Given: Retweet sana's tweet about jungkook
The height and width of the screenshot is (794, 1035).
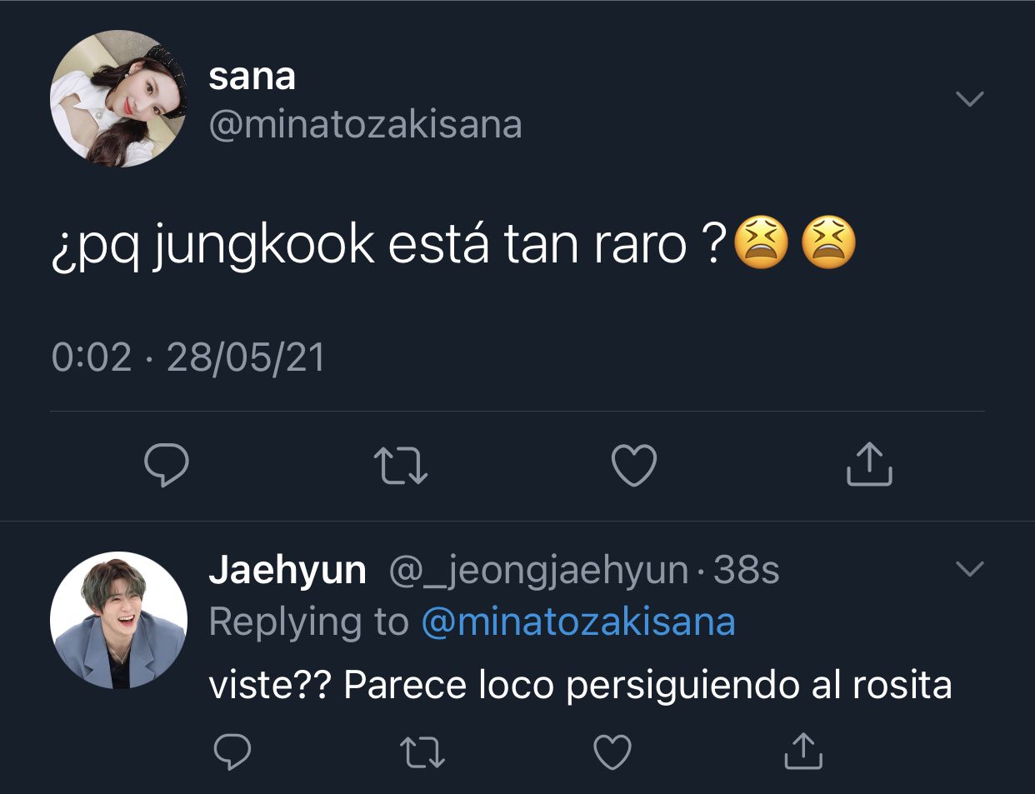Looking at the screenshot, I should [x=400, y=466].
